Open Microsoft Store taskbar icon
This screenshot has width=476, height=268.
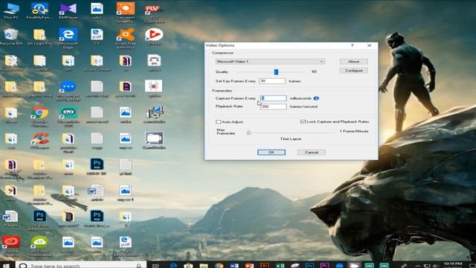[x=188, y=265]
